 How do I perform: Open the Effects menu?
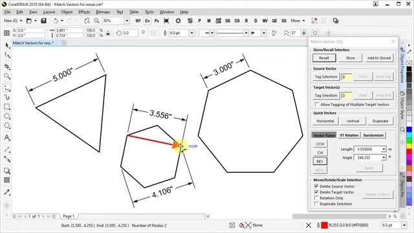84,12
